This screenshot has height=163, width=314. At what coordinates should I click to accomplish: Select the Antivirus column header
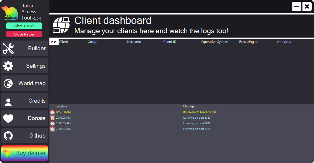(284, 42)
